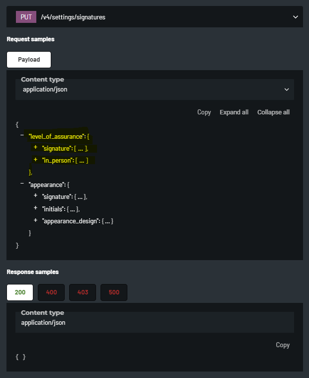Viewport: 309px width, 378px height.
Task: Select the 200 response sample tab
Action: click(x=20, y=292)
